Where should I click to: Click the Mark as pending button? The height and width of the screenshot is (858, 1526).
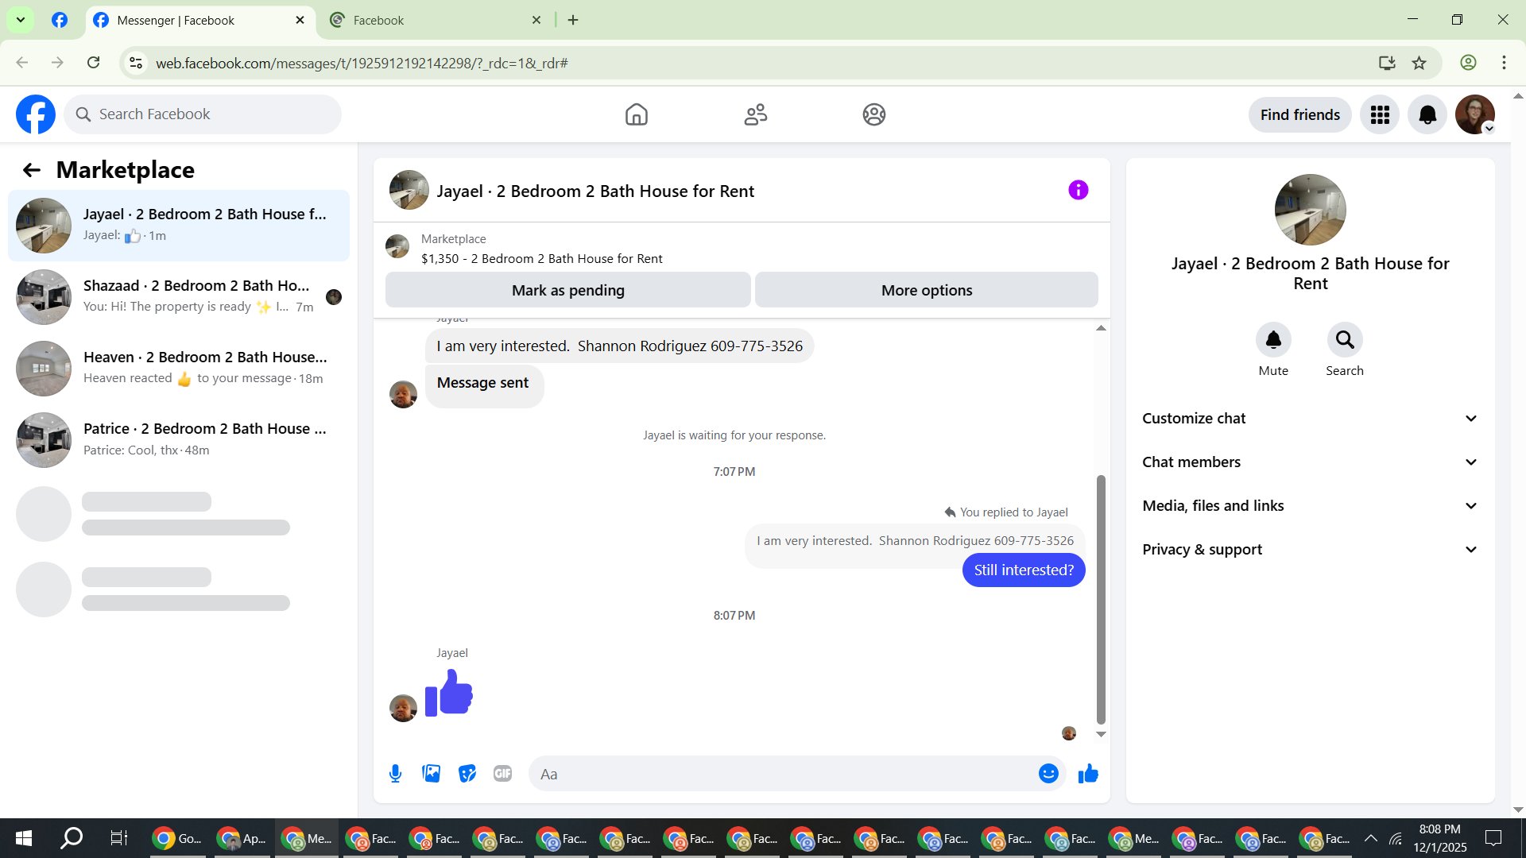pos(568,290)
